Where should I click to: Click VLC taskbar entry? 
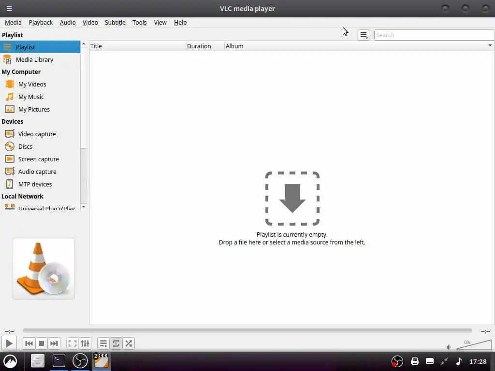[102, 361]
